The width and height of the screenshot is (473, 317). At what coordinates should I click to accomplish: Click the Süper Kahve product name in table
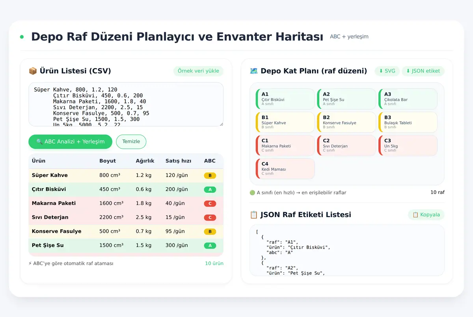[x=50, y=175]
